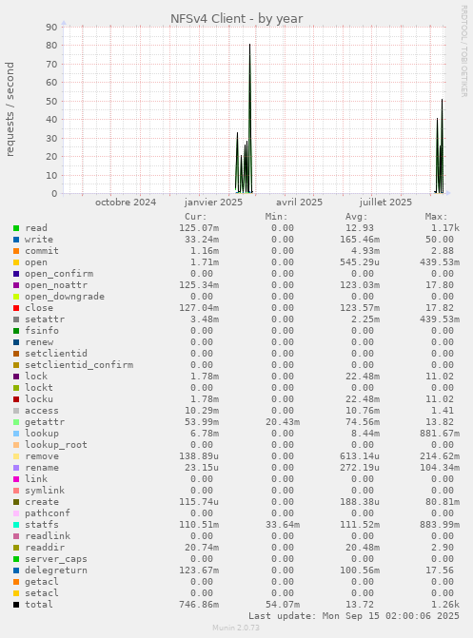Click the 'Avg:' column header

pos(357,217)
